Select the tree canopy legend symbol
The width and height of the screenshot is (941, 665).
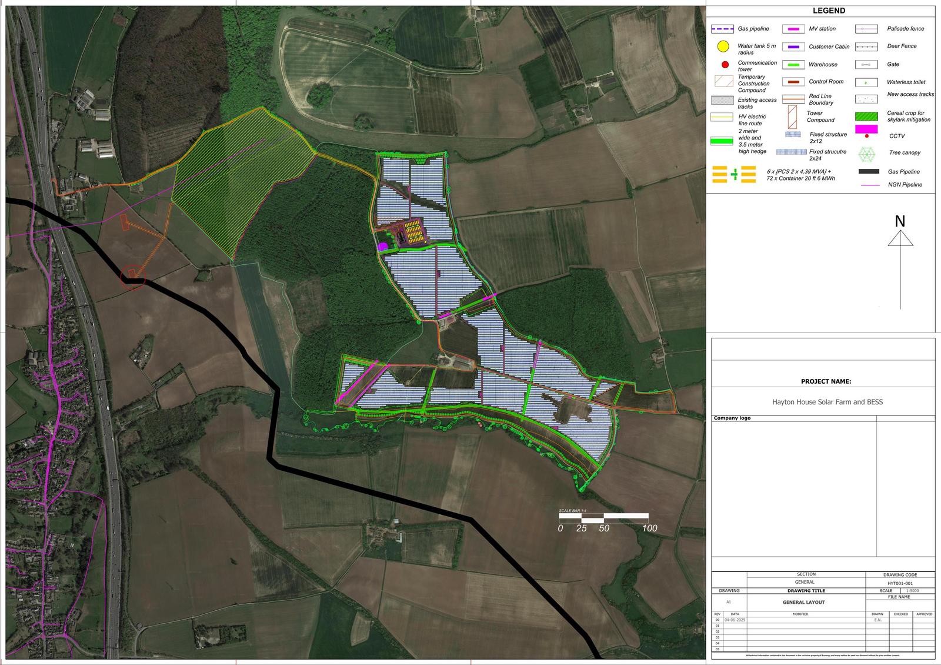point(866,154)
